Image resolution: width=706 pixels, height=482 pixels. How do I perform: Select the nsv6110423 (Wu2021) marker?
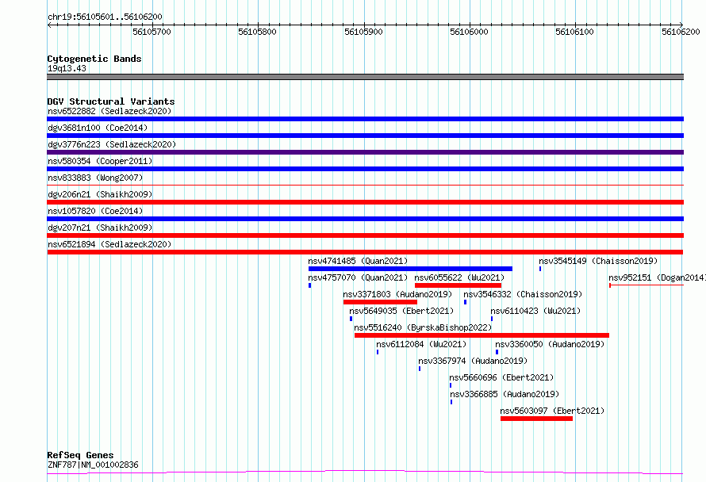pyautogui.click(x=492, y=319)
